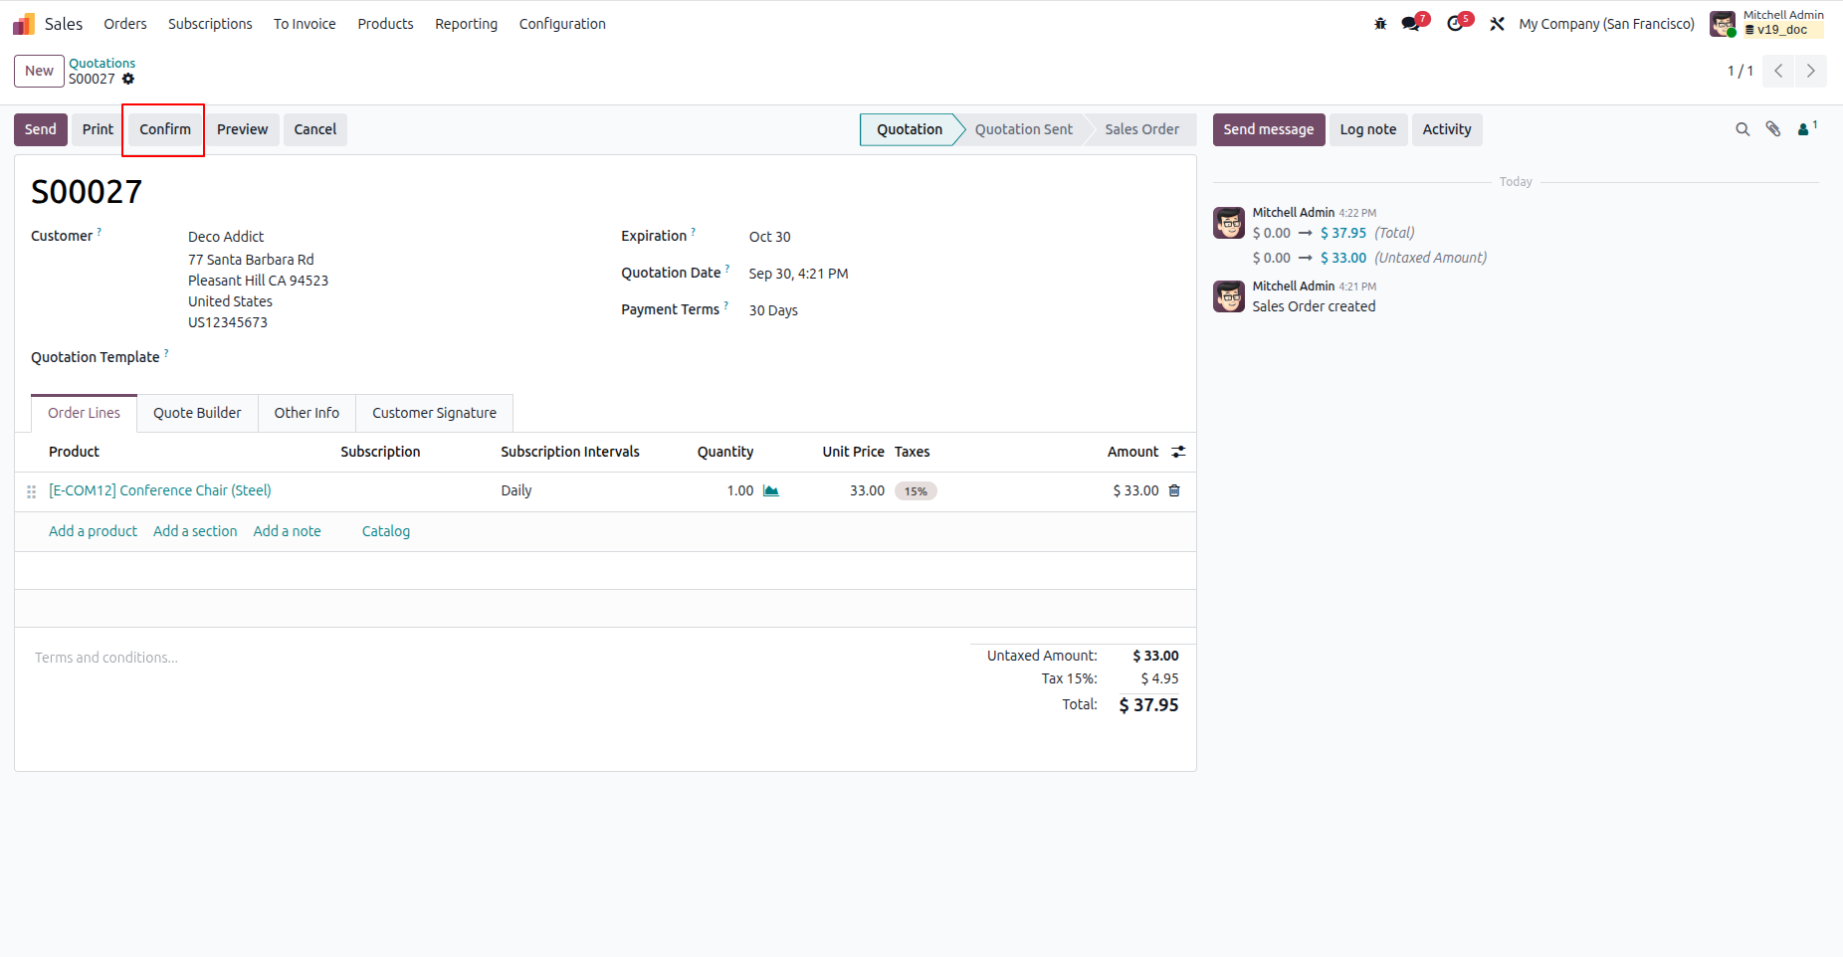
Task: Toggle optional columns via the Amount settings icon
Action: [x=1178, y=452]
